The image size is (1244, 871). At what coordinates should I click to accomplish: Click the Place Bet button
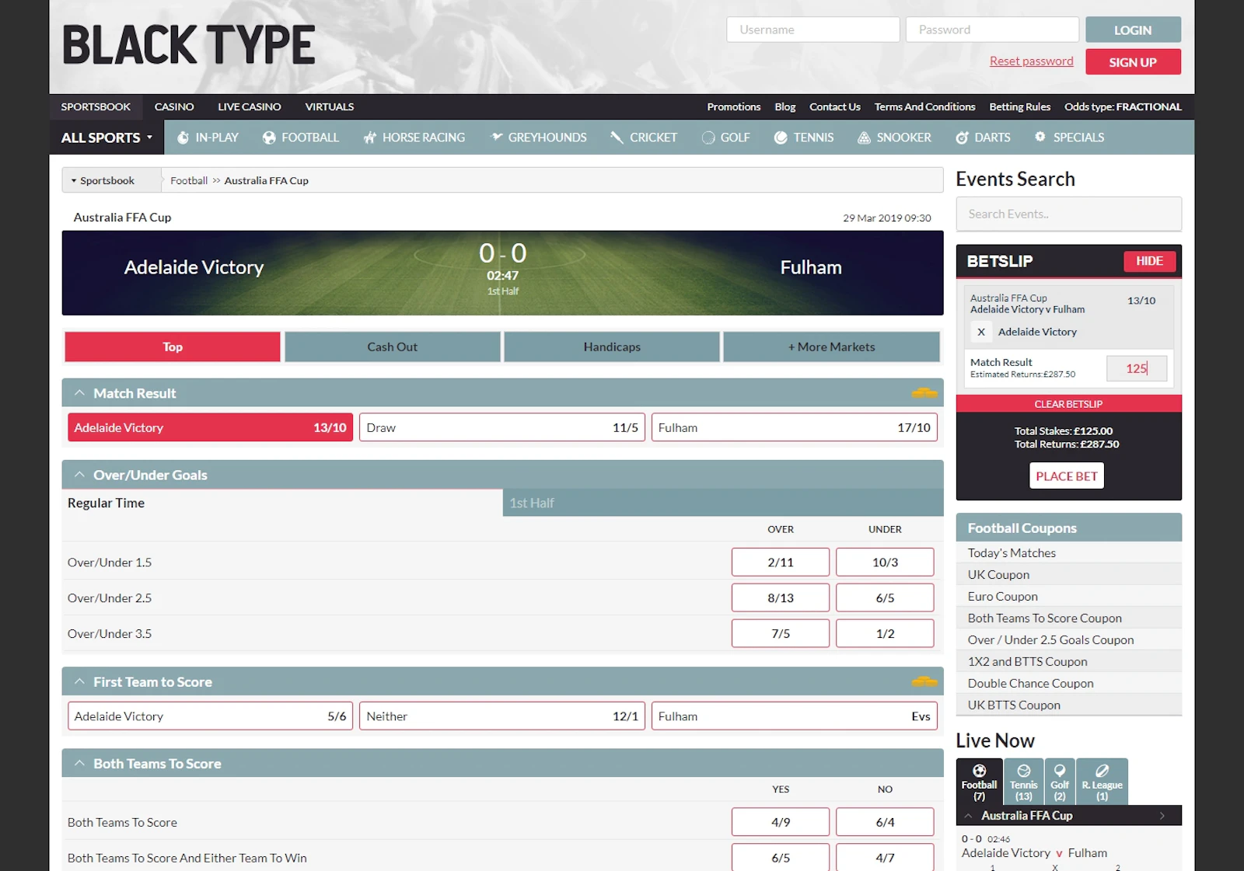coord(1066,476)
